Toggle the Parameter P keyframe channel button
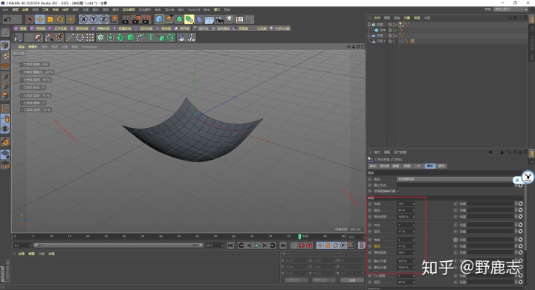Image resolution: width=535 pixels, height=290 pixels. tap(343, 245)
